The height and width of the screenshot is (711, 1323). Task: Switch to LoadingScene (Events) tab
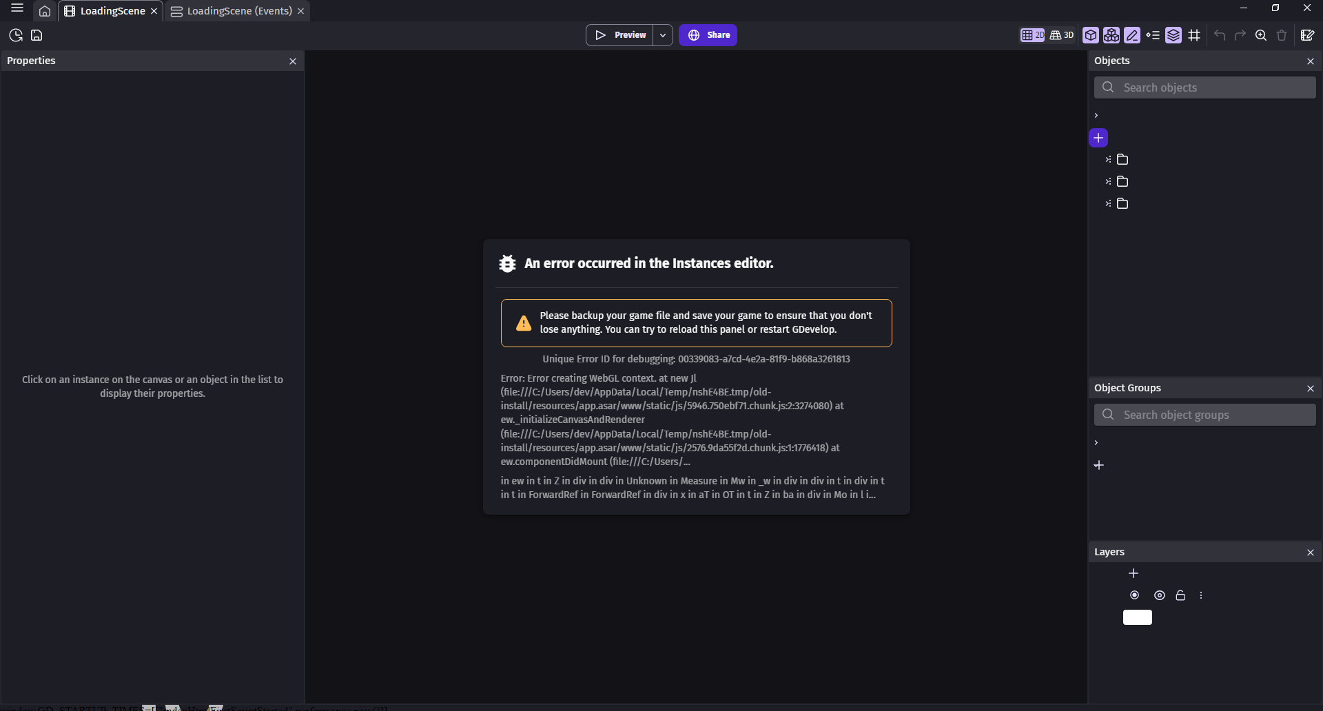click(238, 11)
